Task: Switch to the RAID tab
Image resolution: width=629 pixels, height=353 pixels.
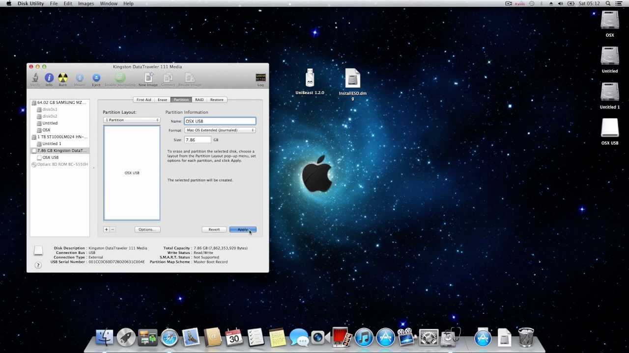Action: tap(199, 100)
